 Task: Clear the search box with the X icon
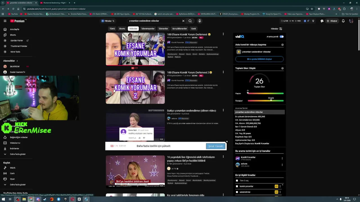(x=183, y=21)
